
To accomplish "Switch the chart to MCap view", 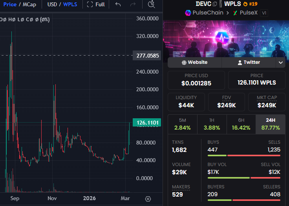I will 29,4.
